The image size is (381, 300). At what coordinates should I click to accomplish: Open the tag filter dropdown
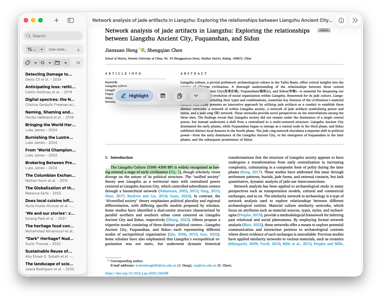(x=31, y=63)
